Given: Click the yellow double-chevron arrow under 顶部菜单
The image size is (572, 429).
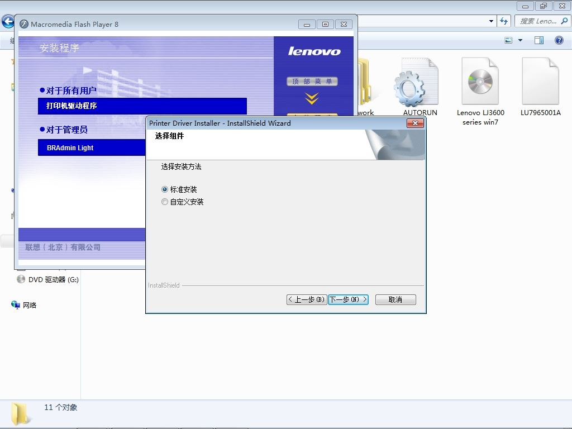Looking at the screenshot, I should (312, 98).
